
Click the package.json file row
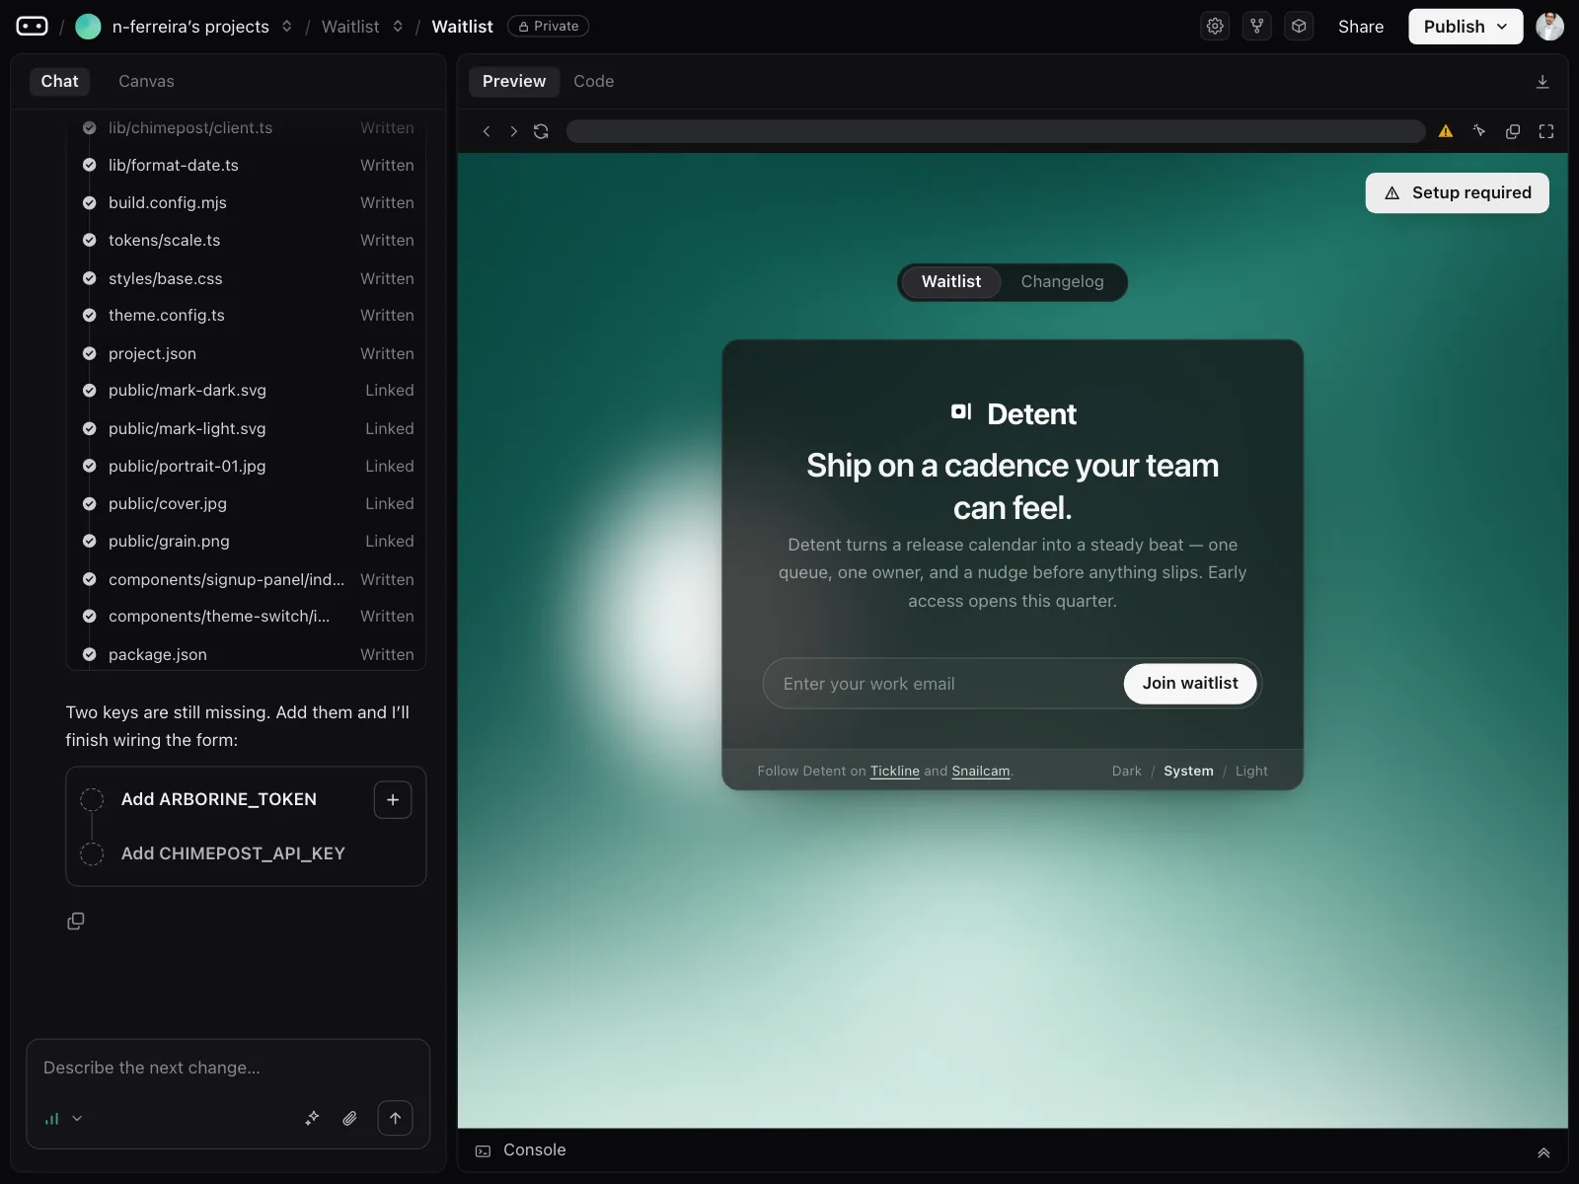point(247,655)
